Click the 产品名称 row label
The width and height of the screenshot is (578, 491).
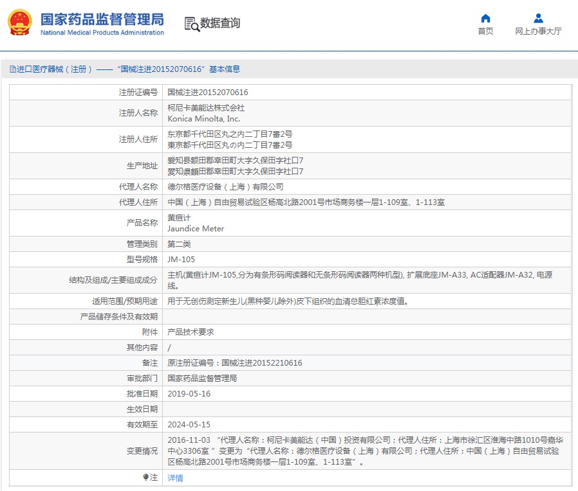pos(142,223)
